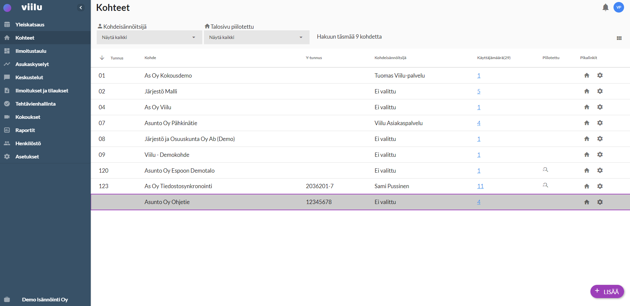This screenshot has width=630, height=306.
Task: Open settings gear for Järjestö Malli
Action: point(600,91)
